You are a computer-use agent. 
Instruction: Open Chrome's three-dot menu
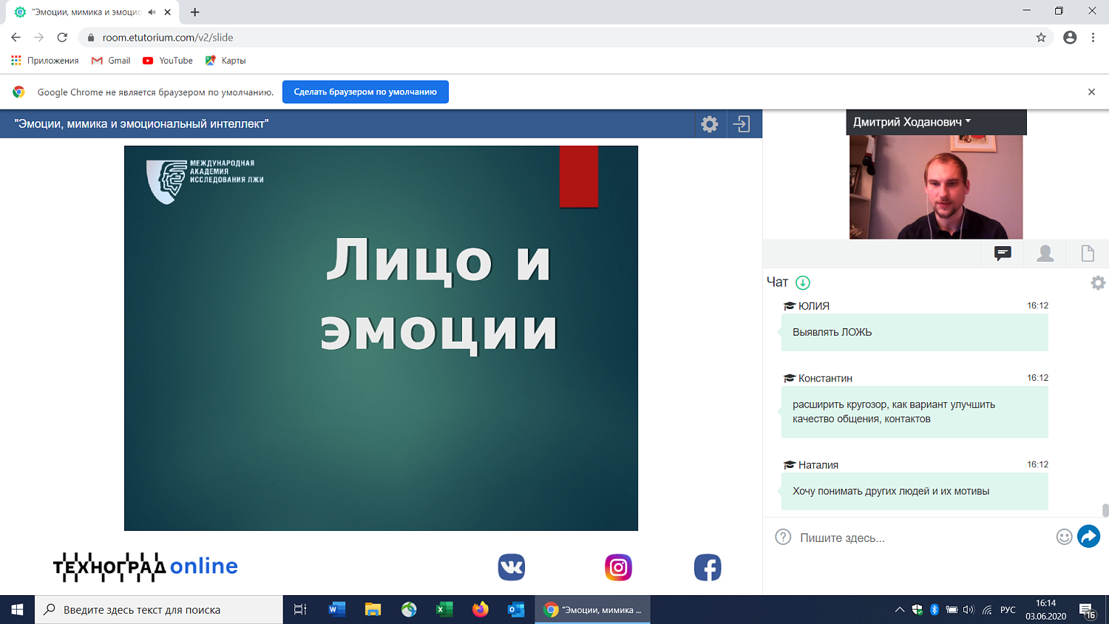click(x=1093, y=37)
